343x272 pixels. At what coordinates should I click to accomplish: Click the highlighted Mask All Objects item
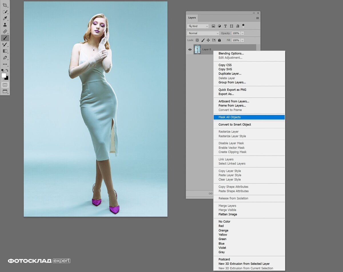(249, 117)
